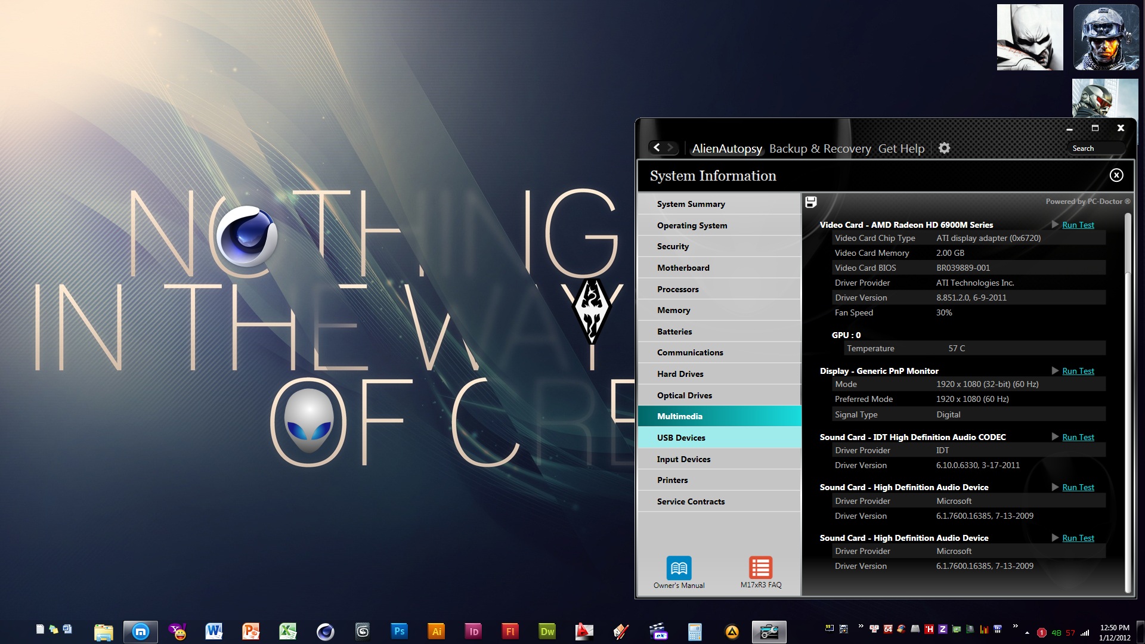Launch Cinema 4D from the taskbar
The image size is (1145, 644).
pos(325,631)
